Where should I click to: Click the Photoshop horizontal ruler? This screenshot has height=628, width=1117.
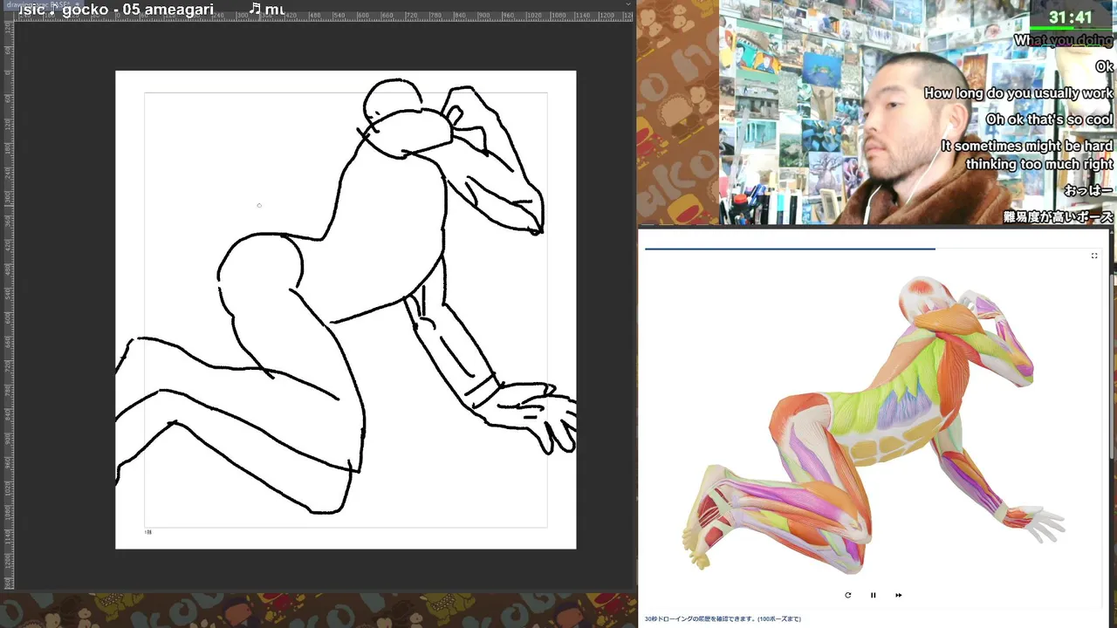(x=325, y=16)
